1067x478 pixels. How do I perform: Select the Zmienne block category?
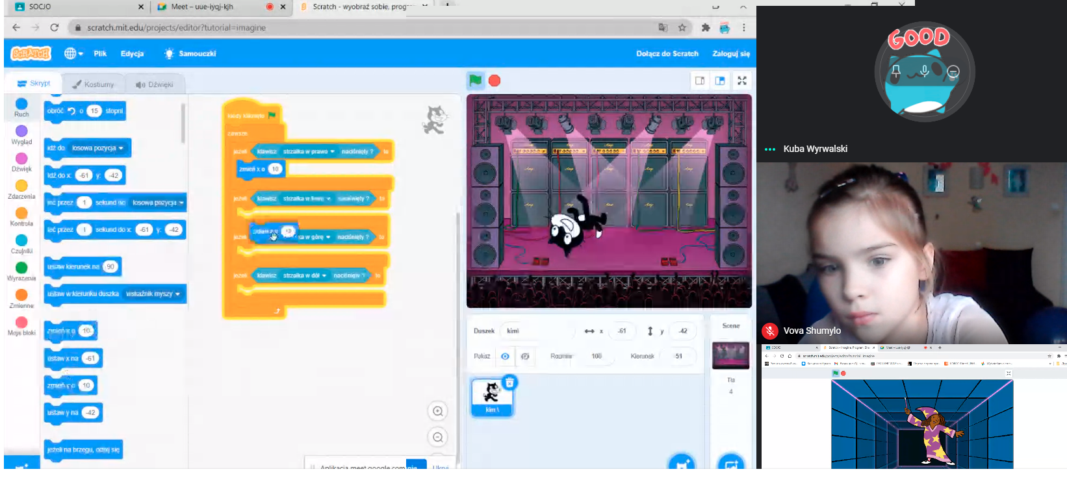(x=21, y=299)
